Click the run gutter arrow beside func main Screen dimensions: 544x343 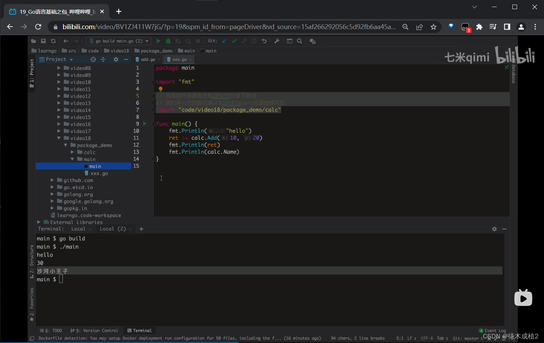pos(145,124)
